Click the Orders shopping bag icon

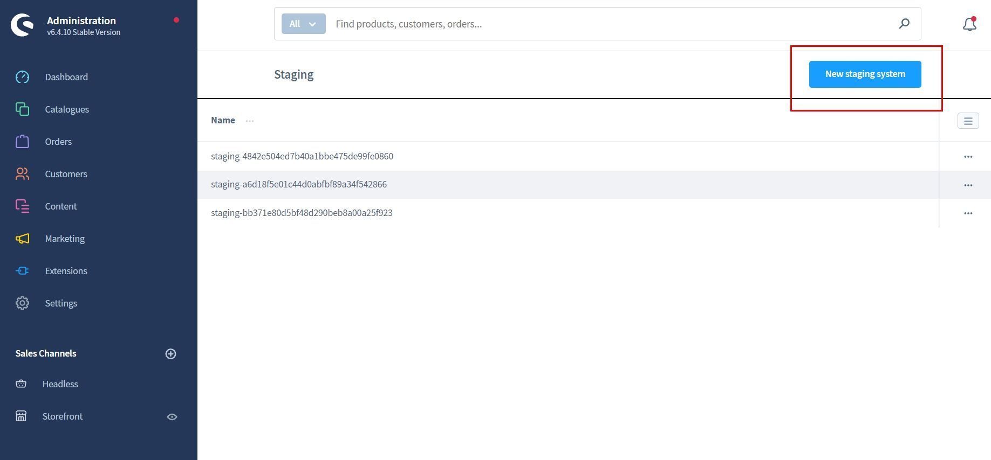pyautogui.click(x=22, y=142)
